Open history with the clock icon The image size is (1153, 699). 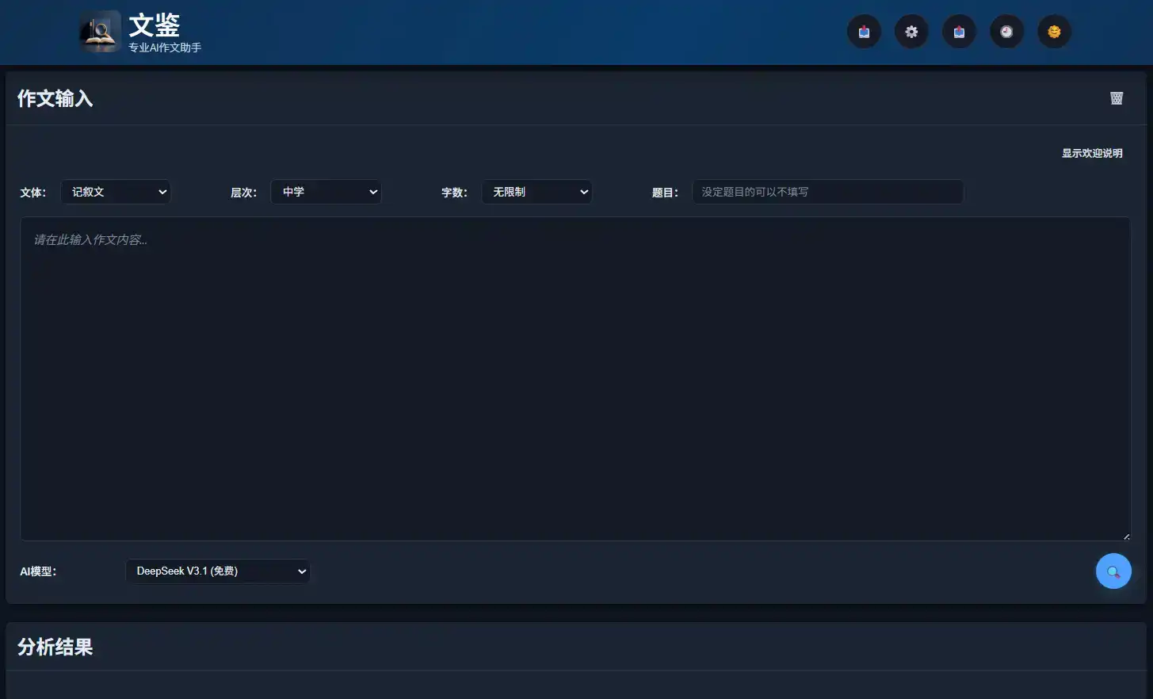[x=1006, y=32]
